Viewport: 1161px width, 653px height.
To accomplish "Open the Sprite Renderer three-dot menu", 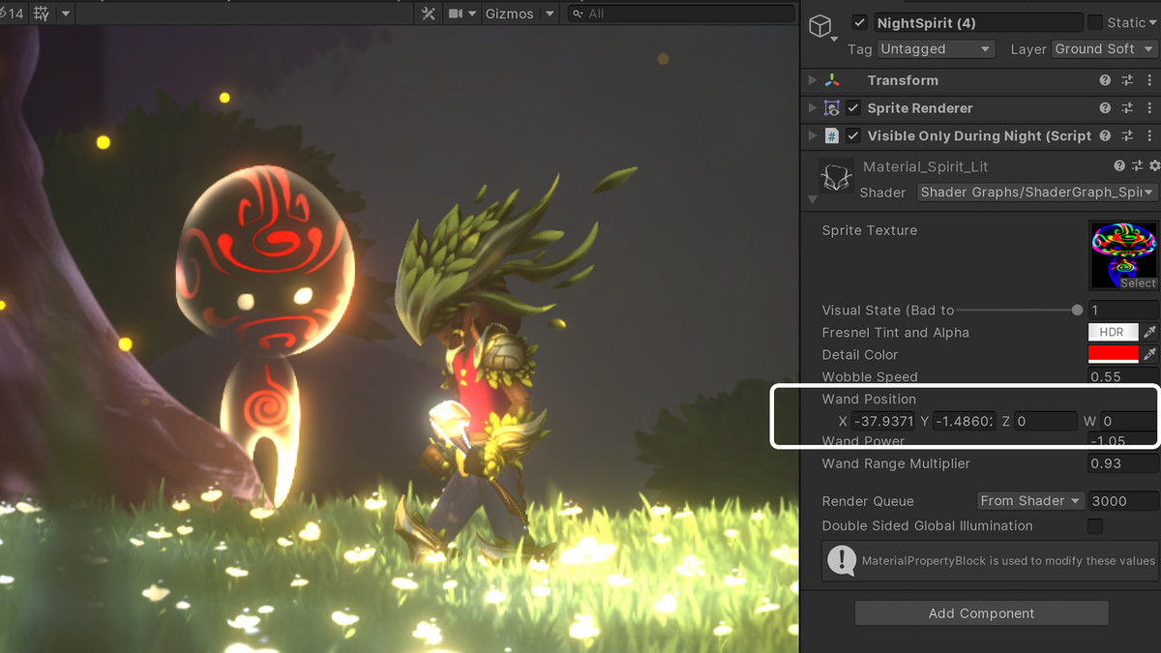I will point(1149,108).
